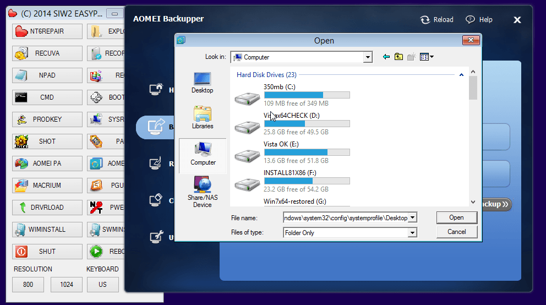Set resolution to 1024
The height and width of the screenshot is (305, 546).
tap(67, 285)
